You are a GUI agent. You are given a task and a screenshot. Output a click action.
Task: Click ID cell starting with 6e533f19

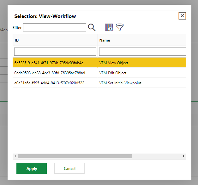[x=49, y=63]
